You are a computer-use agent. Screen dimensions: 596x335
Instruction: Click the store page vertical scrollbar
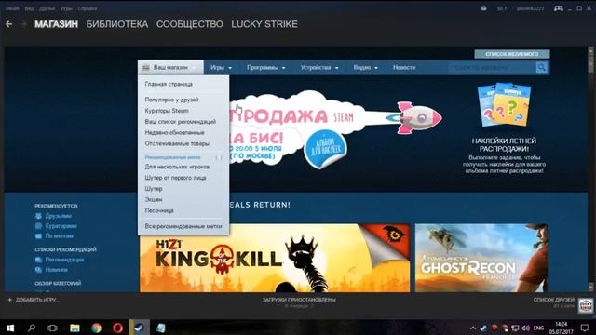[590, 169]
